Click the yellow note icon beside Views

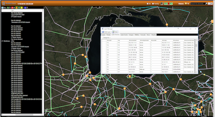pyautogui.click(x=186, y=4)
